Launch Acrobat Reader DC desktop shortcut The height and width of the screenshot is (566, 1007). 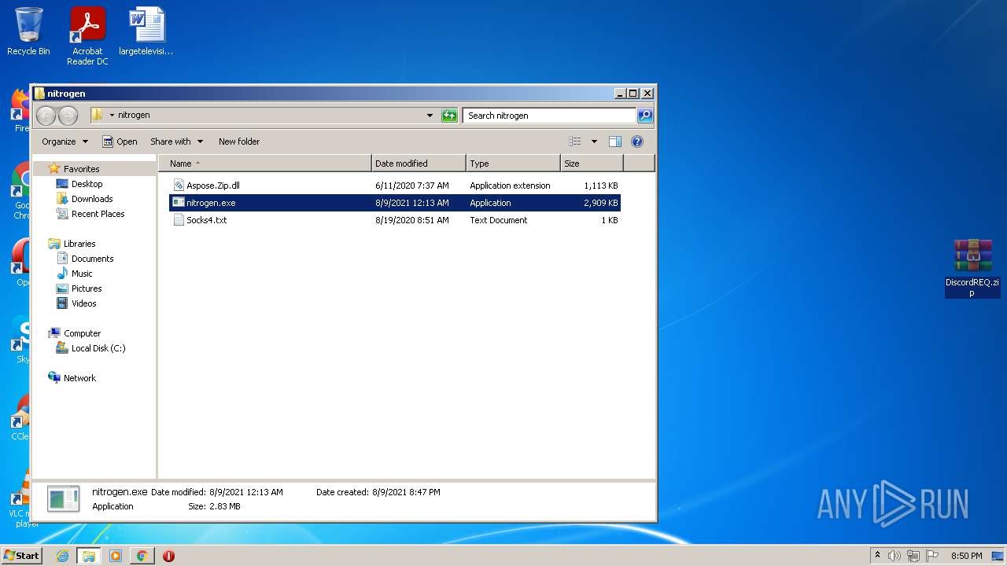point(87,35)
